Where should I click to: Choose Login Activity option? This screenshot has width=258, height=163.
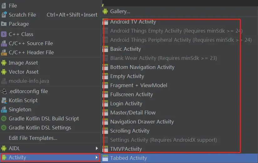point(126,103)
